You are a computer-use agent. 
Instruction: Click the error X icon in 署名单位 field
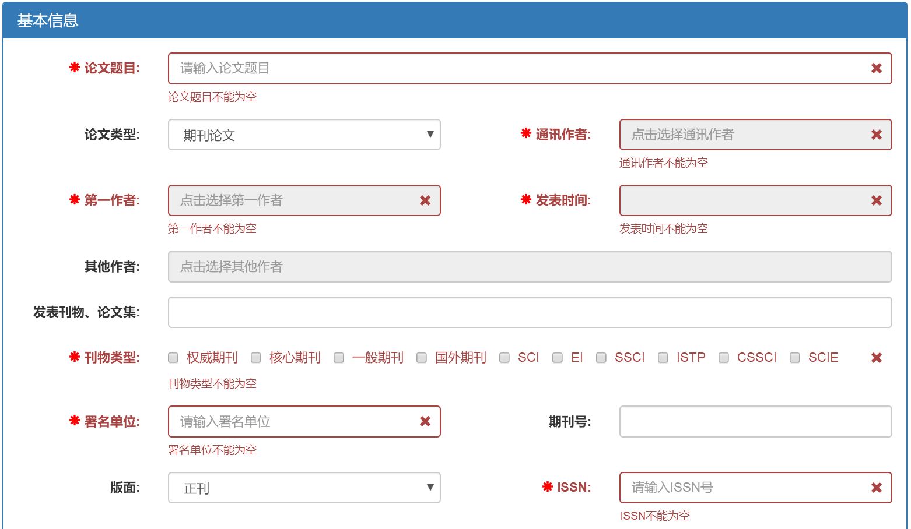click(x=425, y=422)
